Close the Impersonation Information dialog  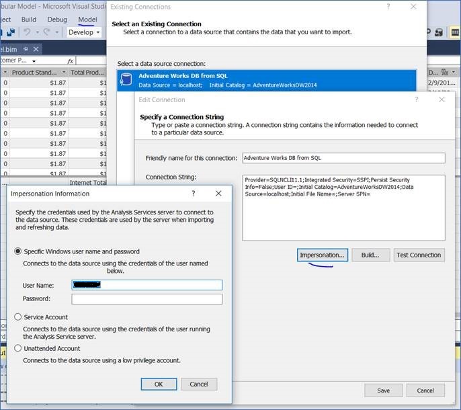(x=218, y=194)
